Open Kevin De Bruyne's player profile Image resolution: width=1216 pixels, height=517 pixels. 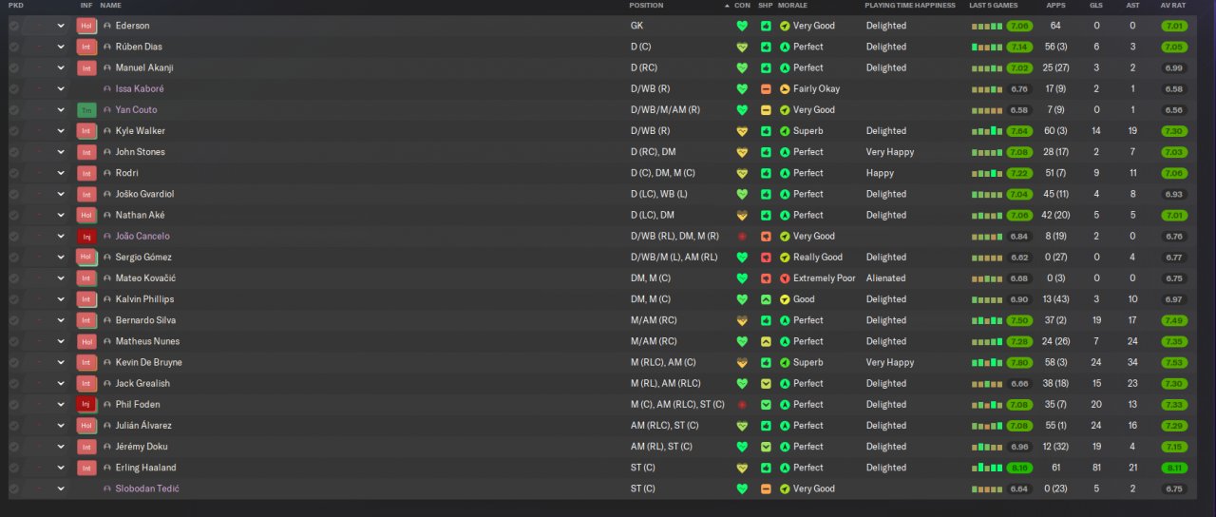tap(148, 363)
